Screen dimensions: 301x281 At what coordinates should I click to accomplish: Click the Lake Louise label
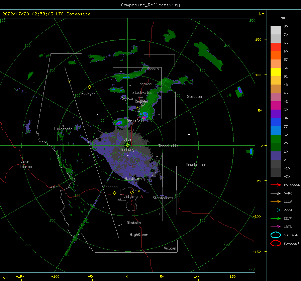point(26,164)
